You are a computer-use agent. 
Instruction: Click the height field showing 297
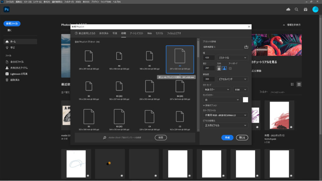[x=209, y=68]
